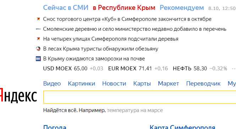Click the source icon beside the «Куб» demolition headline
Screen dimensions: 236x129
point(38,19)
